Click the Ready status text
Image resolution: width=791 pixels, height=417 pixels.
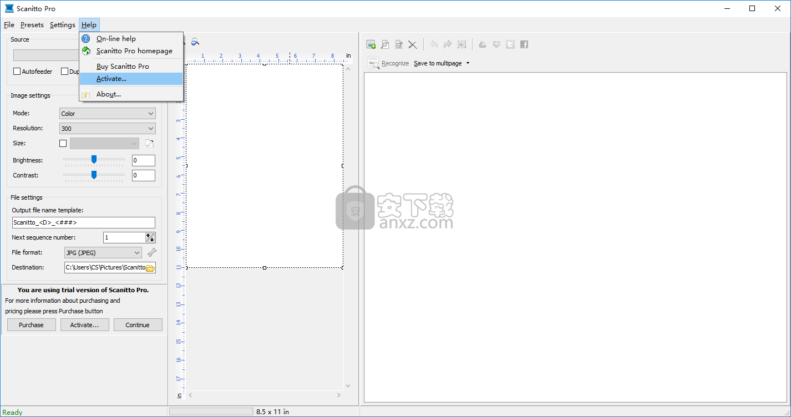click(12, 412)
